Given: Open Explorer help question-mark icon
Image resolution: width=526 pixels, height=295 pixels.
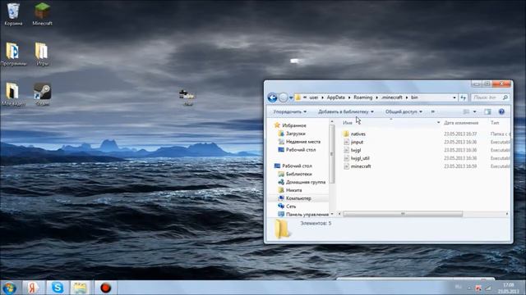Looking at the screenshot, I should (x=501, y=111).
